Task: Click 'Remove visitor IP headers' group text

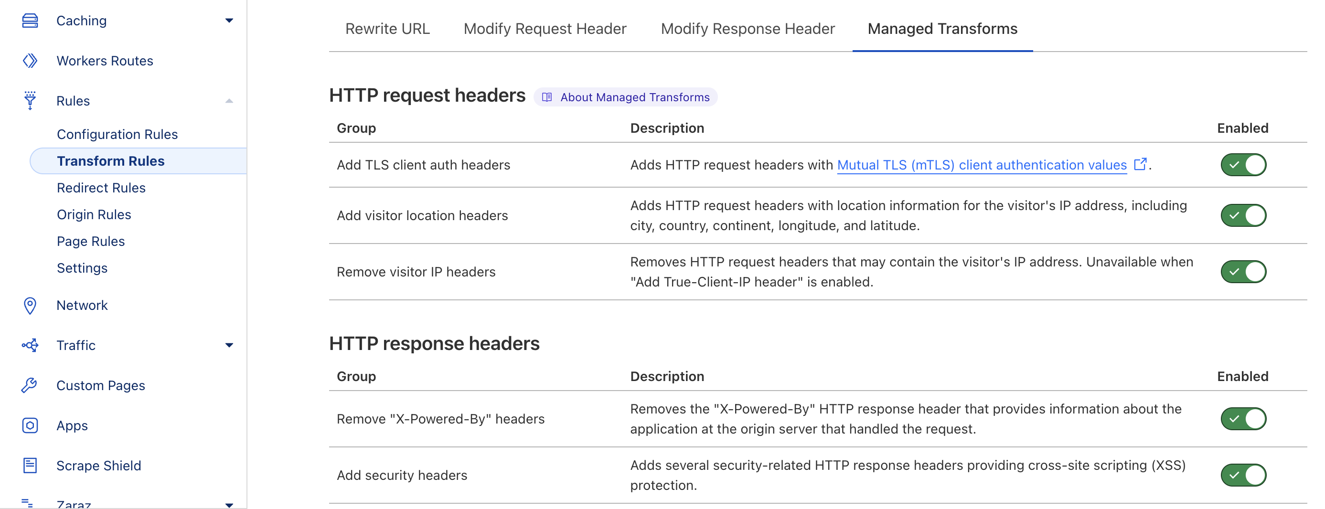Action: [x=416, y=272]
